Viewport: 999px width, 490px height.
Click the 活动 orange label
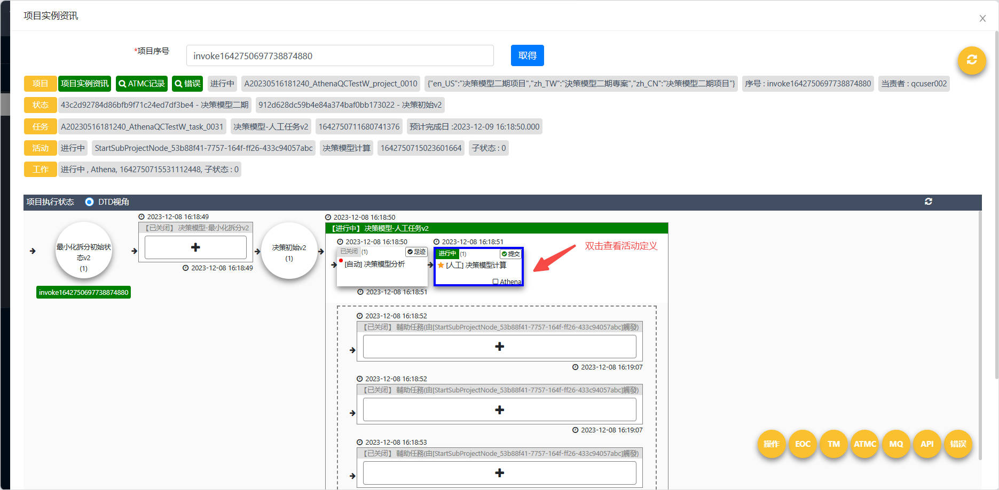[40, 148]
